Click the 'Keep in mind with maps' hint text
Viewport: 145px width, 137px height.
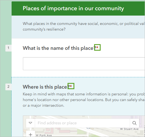click(84, 100)
